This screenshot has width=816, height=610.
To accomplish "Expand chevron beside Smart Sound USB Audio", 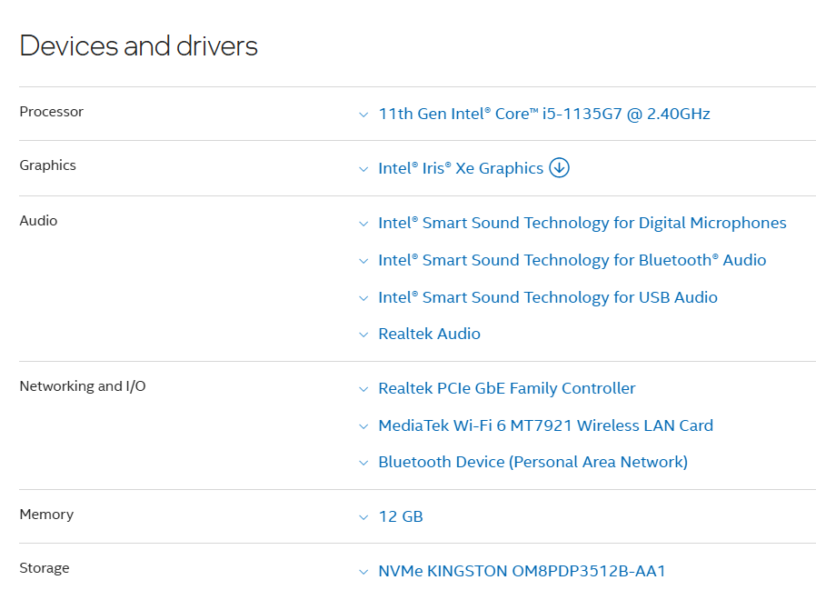I will [363, 298].
